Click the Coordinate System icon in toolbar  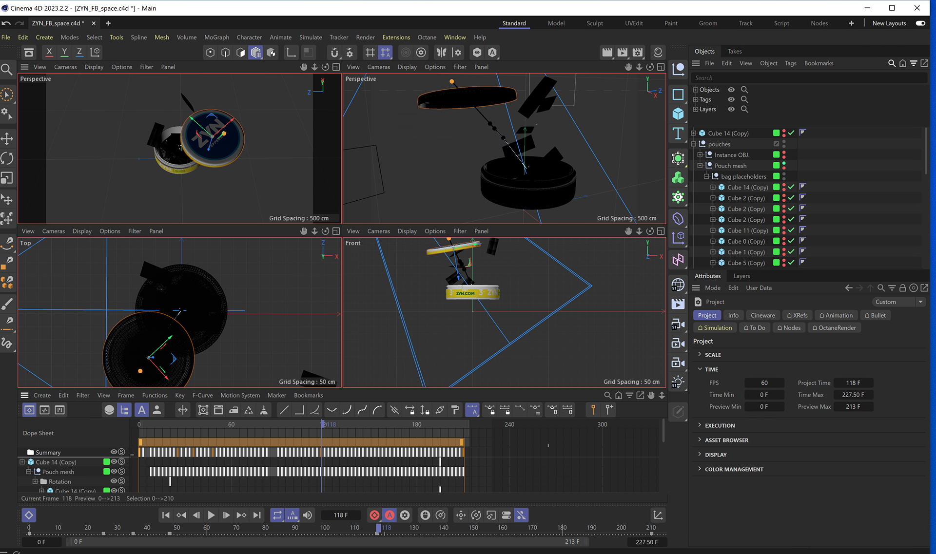95,52
